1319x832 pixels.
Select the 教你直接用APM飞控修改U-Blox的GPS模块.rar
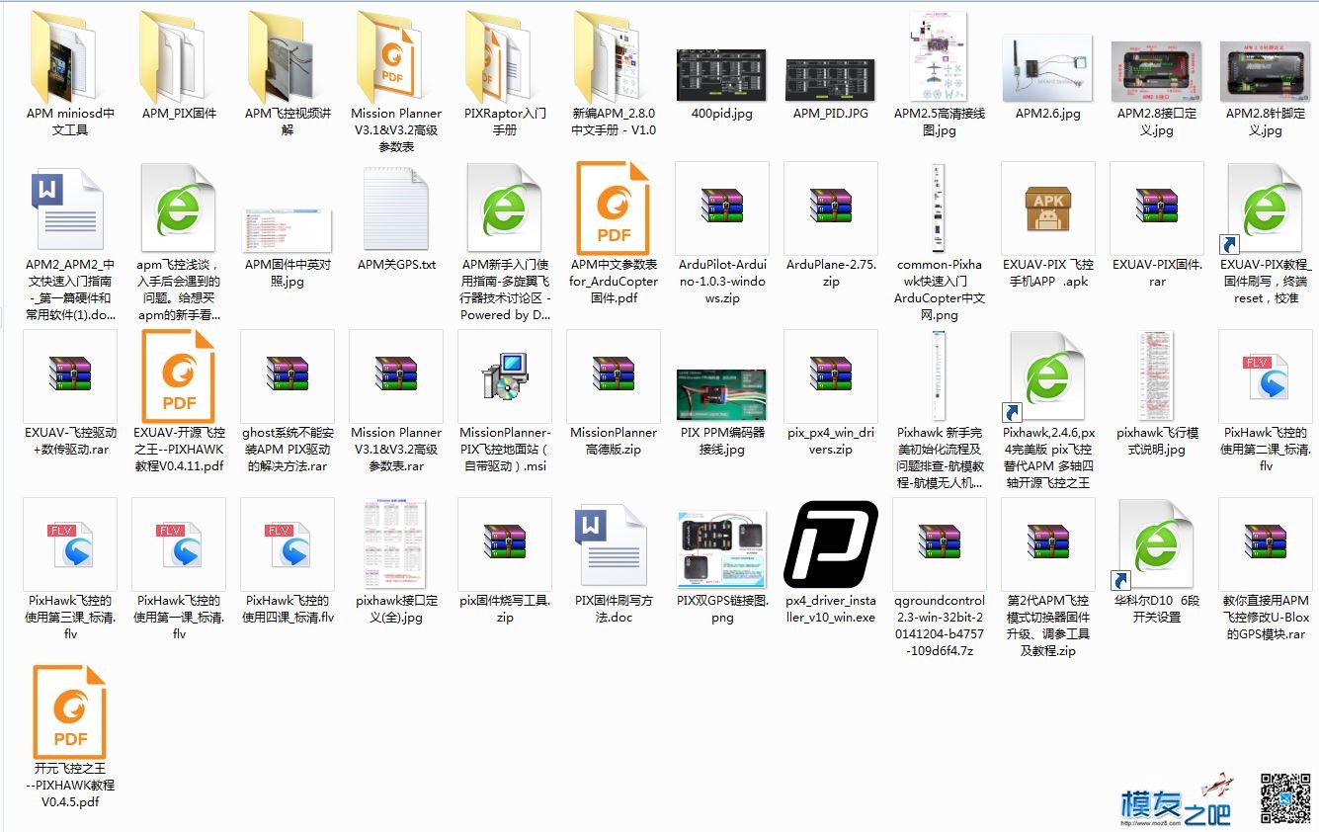[x=1266, y=545]
